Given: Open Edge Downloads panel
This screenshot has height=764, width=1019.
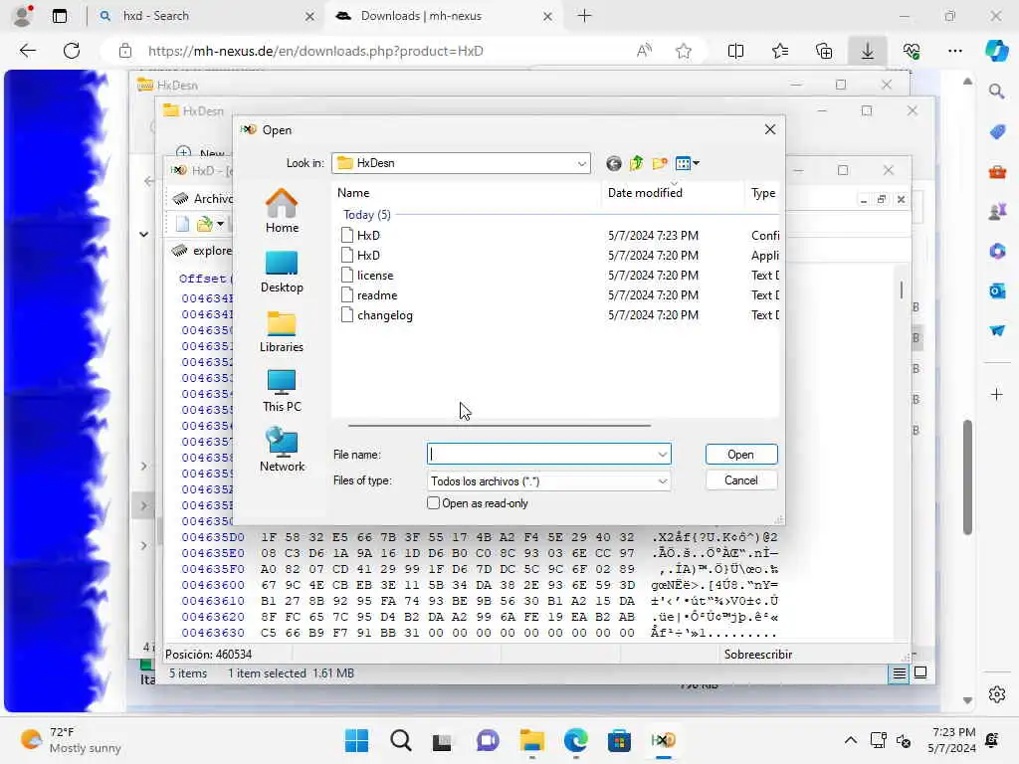Looking at the screenshot, I should click(868, 51).
